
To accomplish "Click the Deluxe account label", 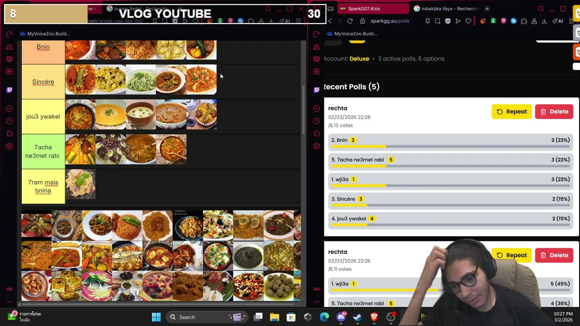I will click(x=359, y=58).
